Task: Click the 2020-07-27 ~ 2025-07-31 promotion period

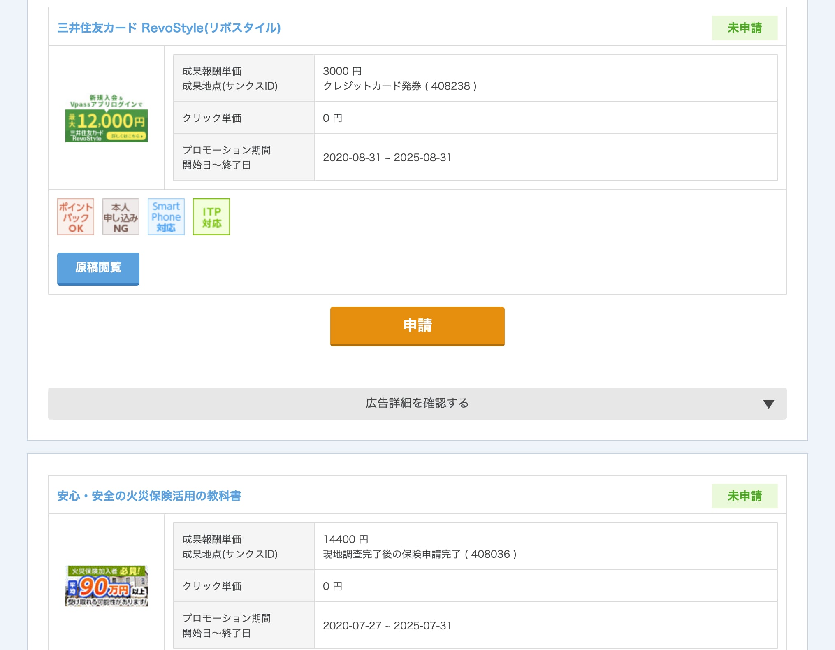Action: (387, 626)
